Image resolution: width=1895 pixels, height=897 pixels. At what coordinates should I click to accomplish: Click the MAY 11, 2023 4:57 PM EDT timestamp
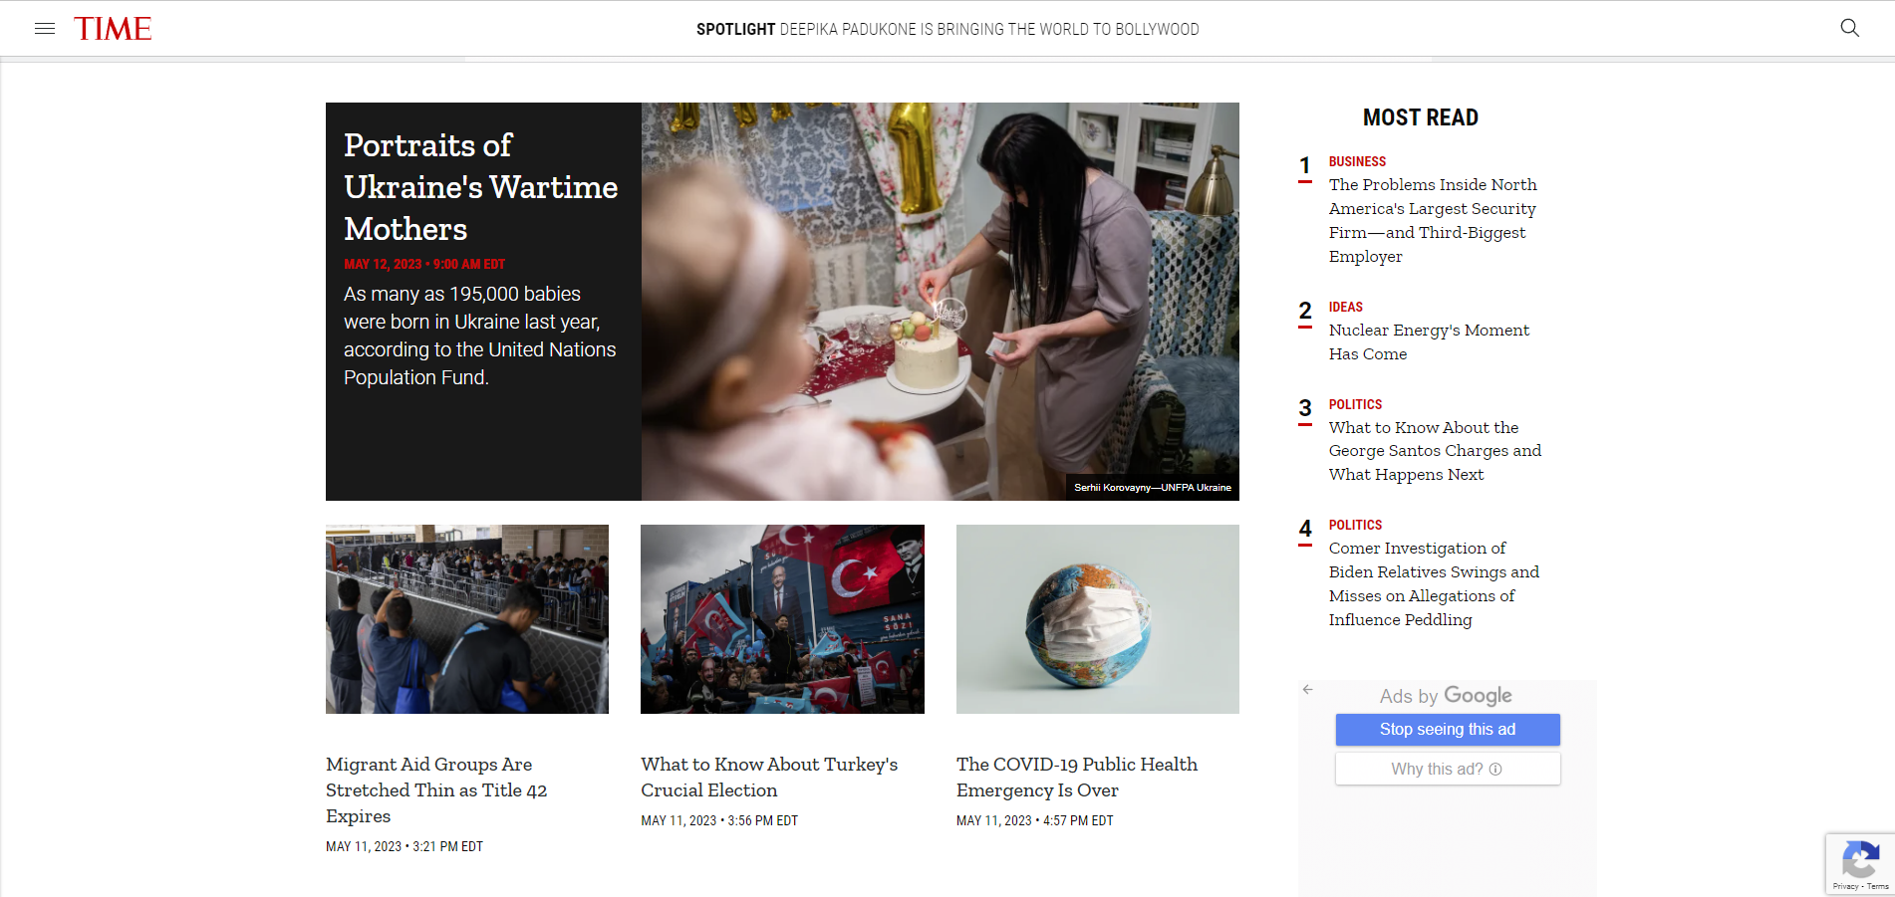(1035, 820)
